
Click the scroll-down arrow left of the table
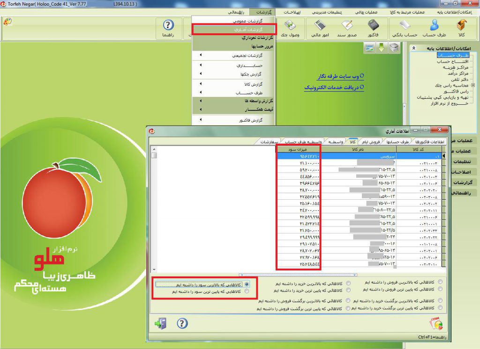pos(154,270)
